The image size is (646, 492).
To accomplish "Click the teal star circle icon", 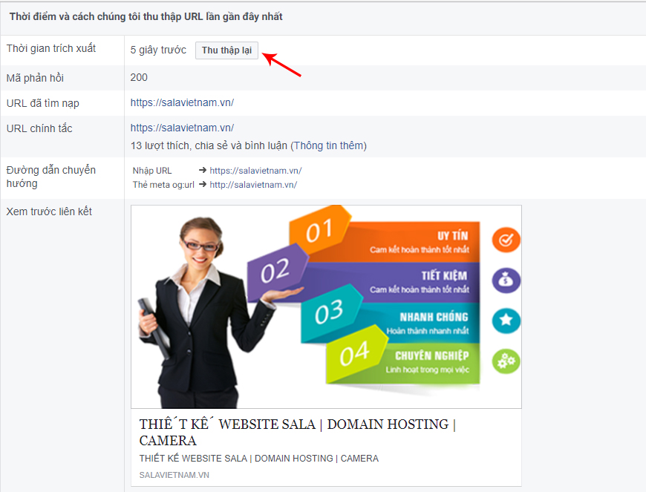I will 506,321.
